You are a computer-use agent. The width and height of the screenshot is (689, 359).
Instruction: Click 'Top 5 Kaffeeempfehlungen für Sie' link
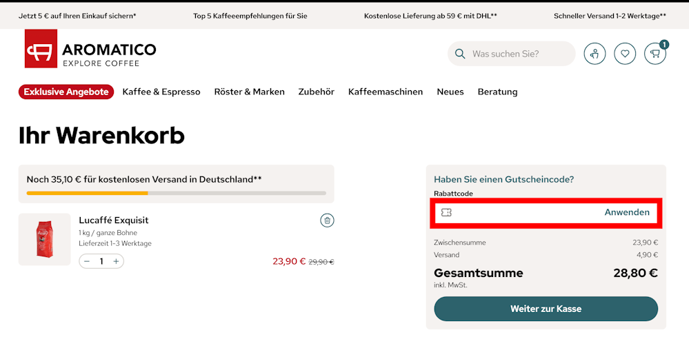tap(250, 16)
